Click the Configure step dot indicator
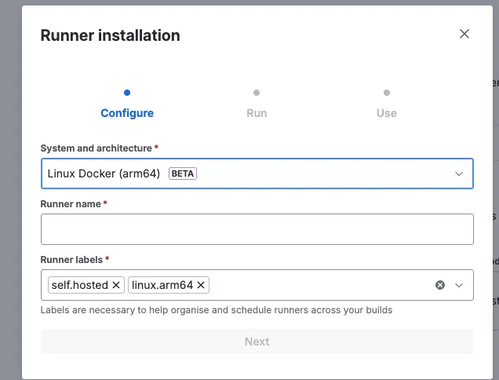This screenshot has width=499, height=380. [x=127, y=93]
